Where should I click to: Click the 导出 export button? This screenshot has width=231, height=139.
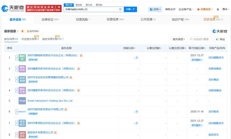(x=220, y=39)
